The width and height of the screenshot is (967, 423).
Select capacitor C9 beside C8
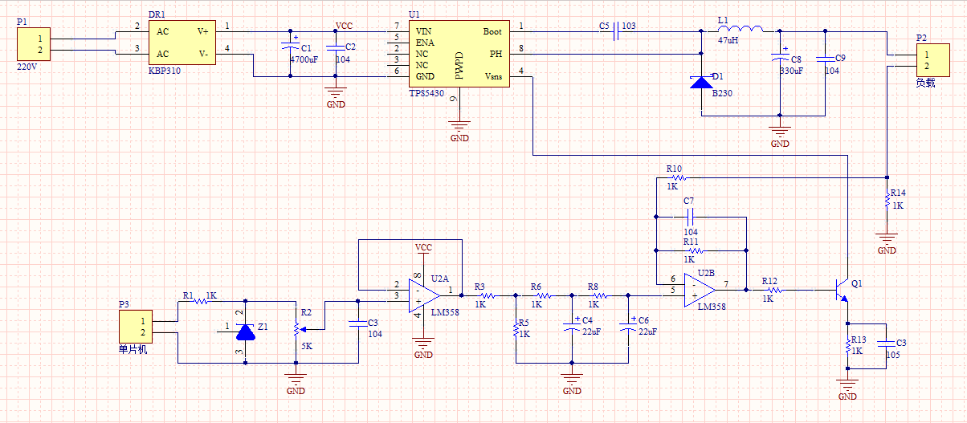click(x=825, y=59)
